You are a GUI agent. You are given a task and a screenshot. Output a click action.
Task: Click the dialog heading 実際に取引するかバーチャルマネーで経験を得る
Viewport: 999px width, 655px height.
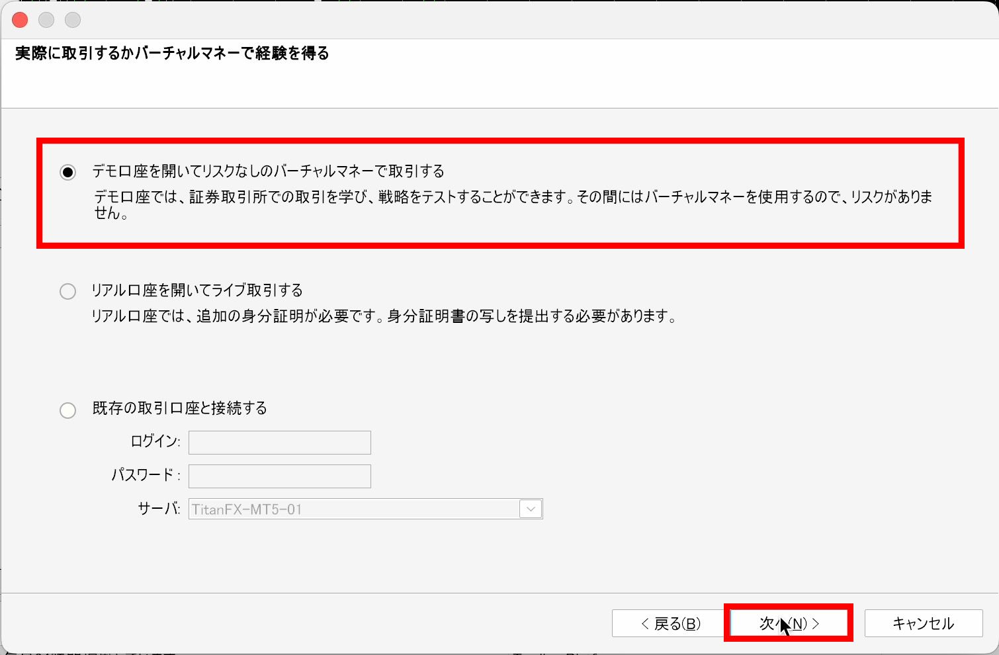coord(172,53)
